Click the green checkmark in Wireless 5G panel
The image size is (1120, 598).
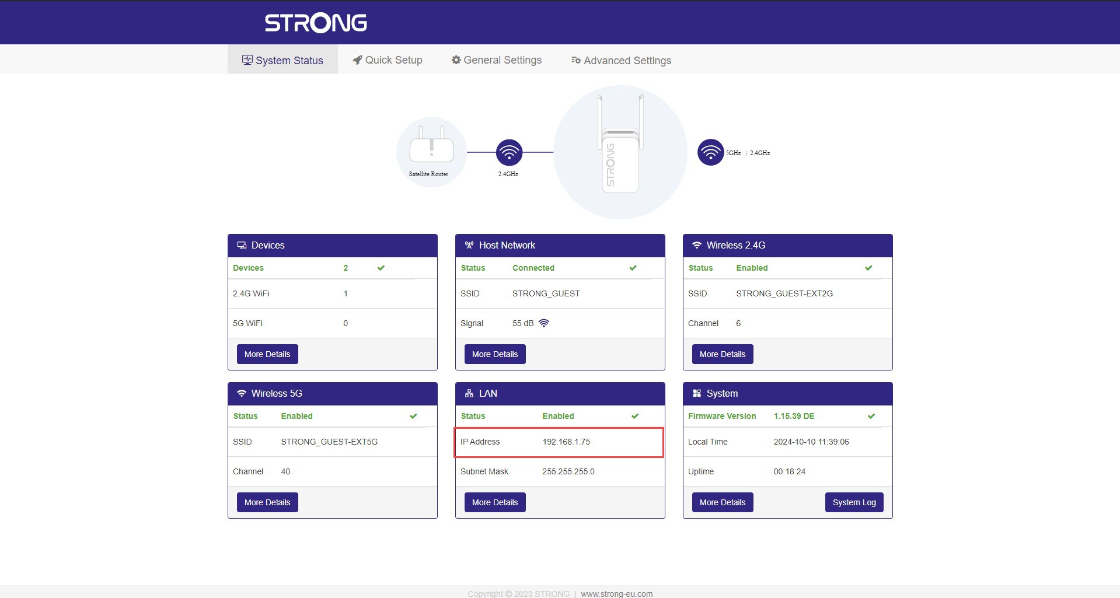[x=413, y=416]
